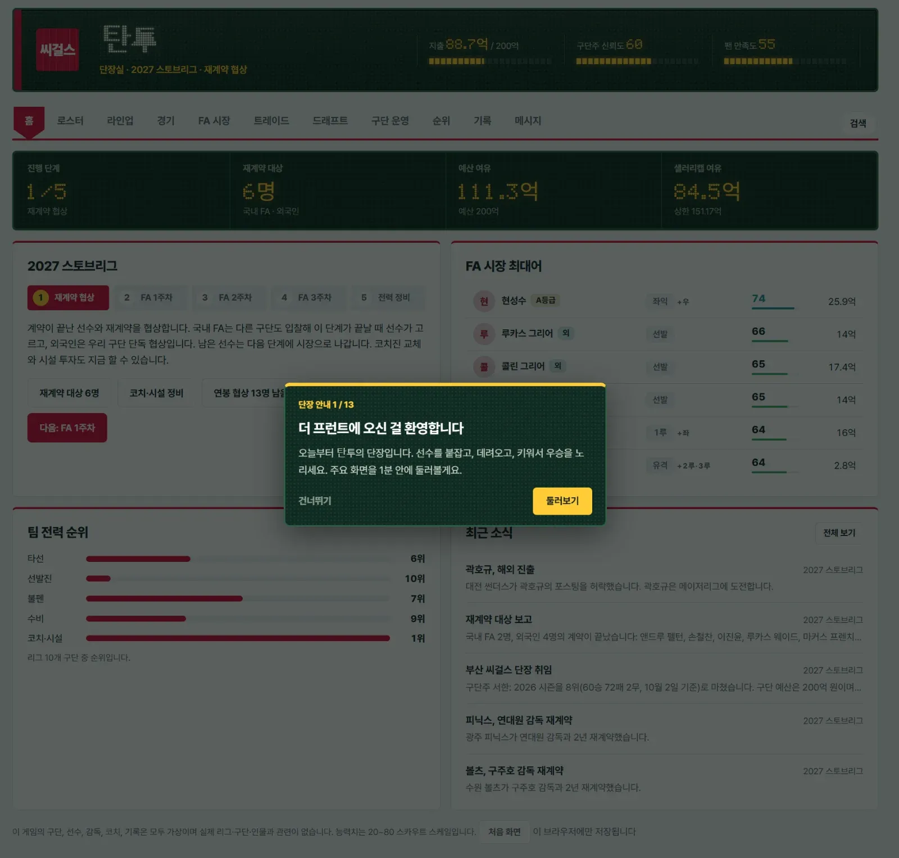Click the 처음 화면 button in footer
Image resolution: width=899 pixels, height=858 pixels.
[x=504, y=832]
